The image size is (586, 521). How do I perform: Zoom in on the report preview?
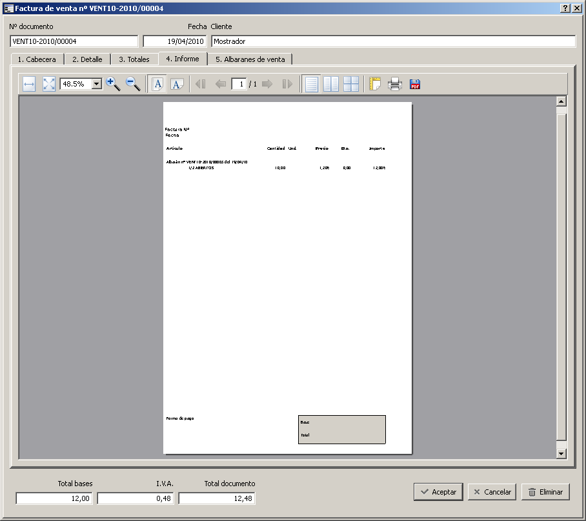[x=113, y=84]
